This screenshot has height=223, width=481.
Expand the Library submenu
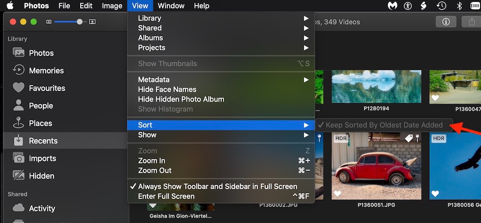point(221,18)
